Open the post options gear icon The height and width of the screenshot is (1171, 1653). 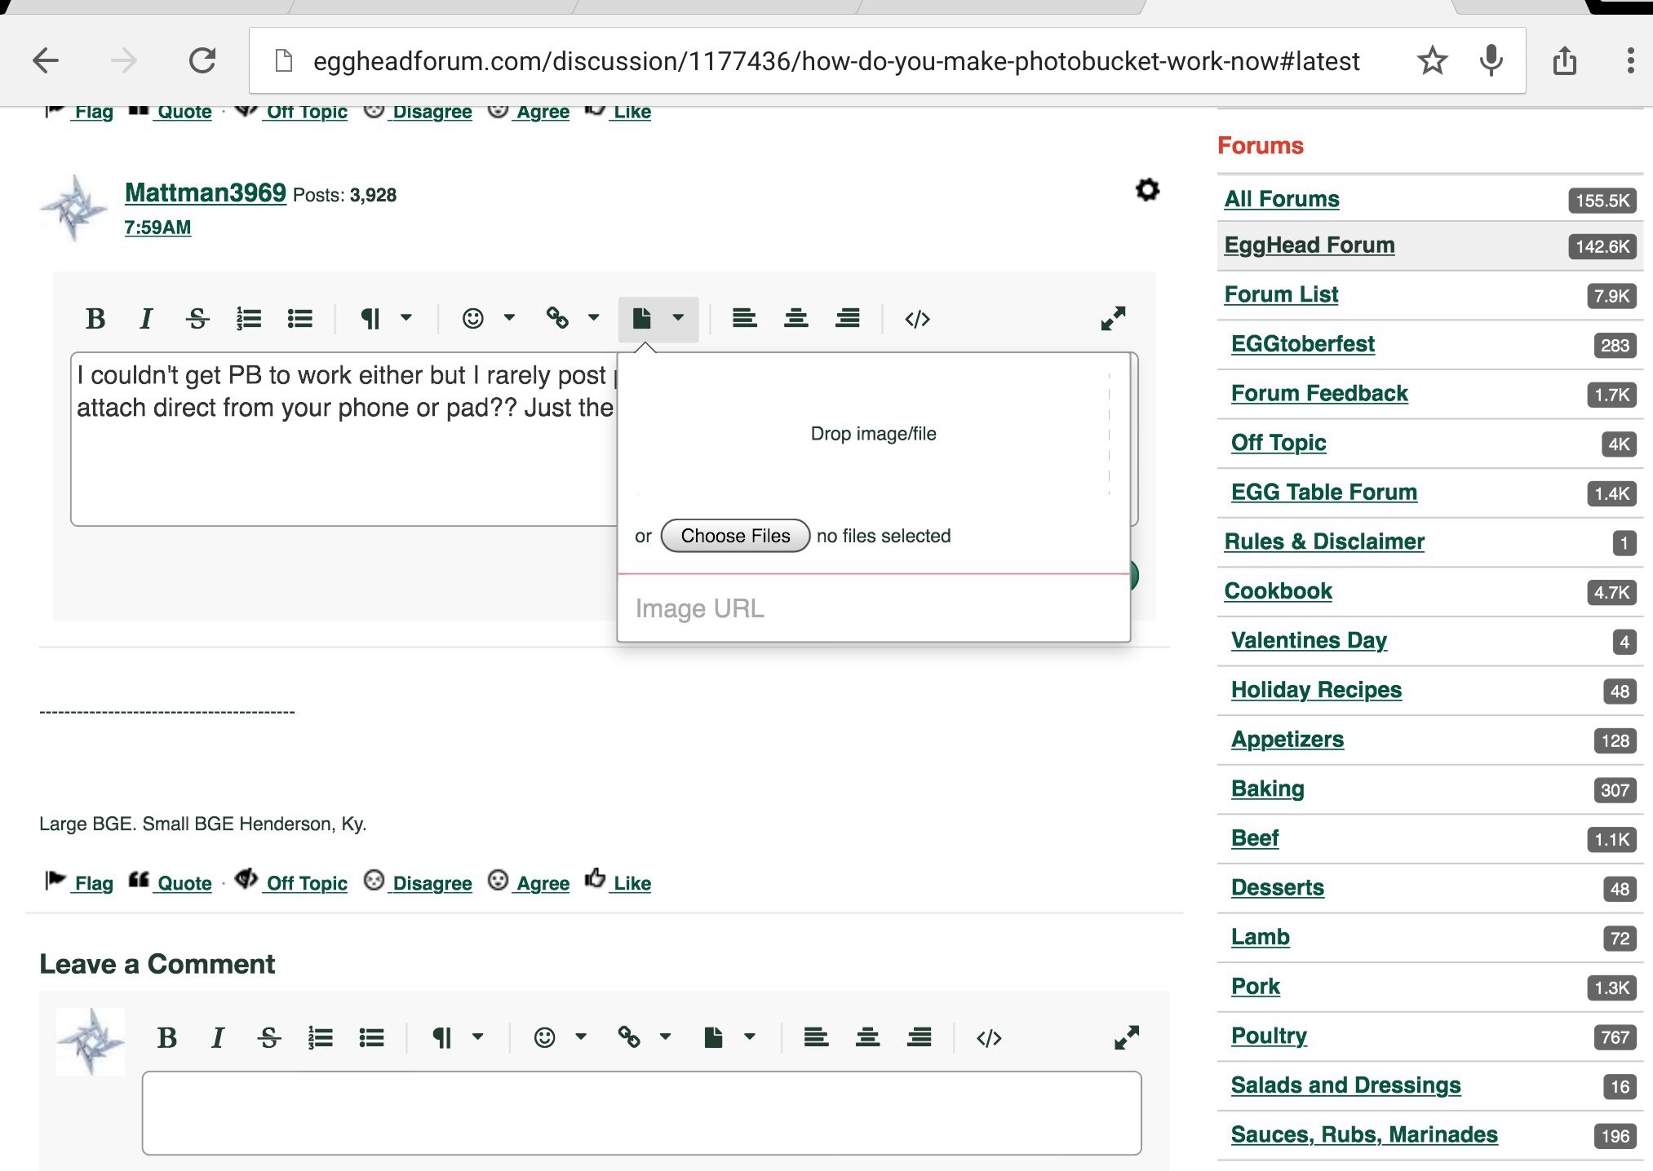(1147, 190)
